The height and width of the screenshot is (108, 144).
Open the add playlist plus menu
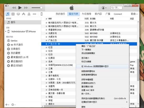(x=7, y=105)
